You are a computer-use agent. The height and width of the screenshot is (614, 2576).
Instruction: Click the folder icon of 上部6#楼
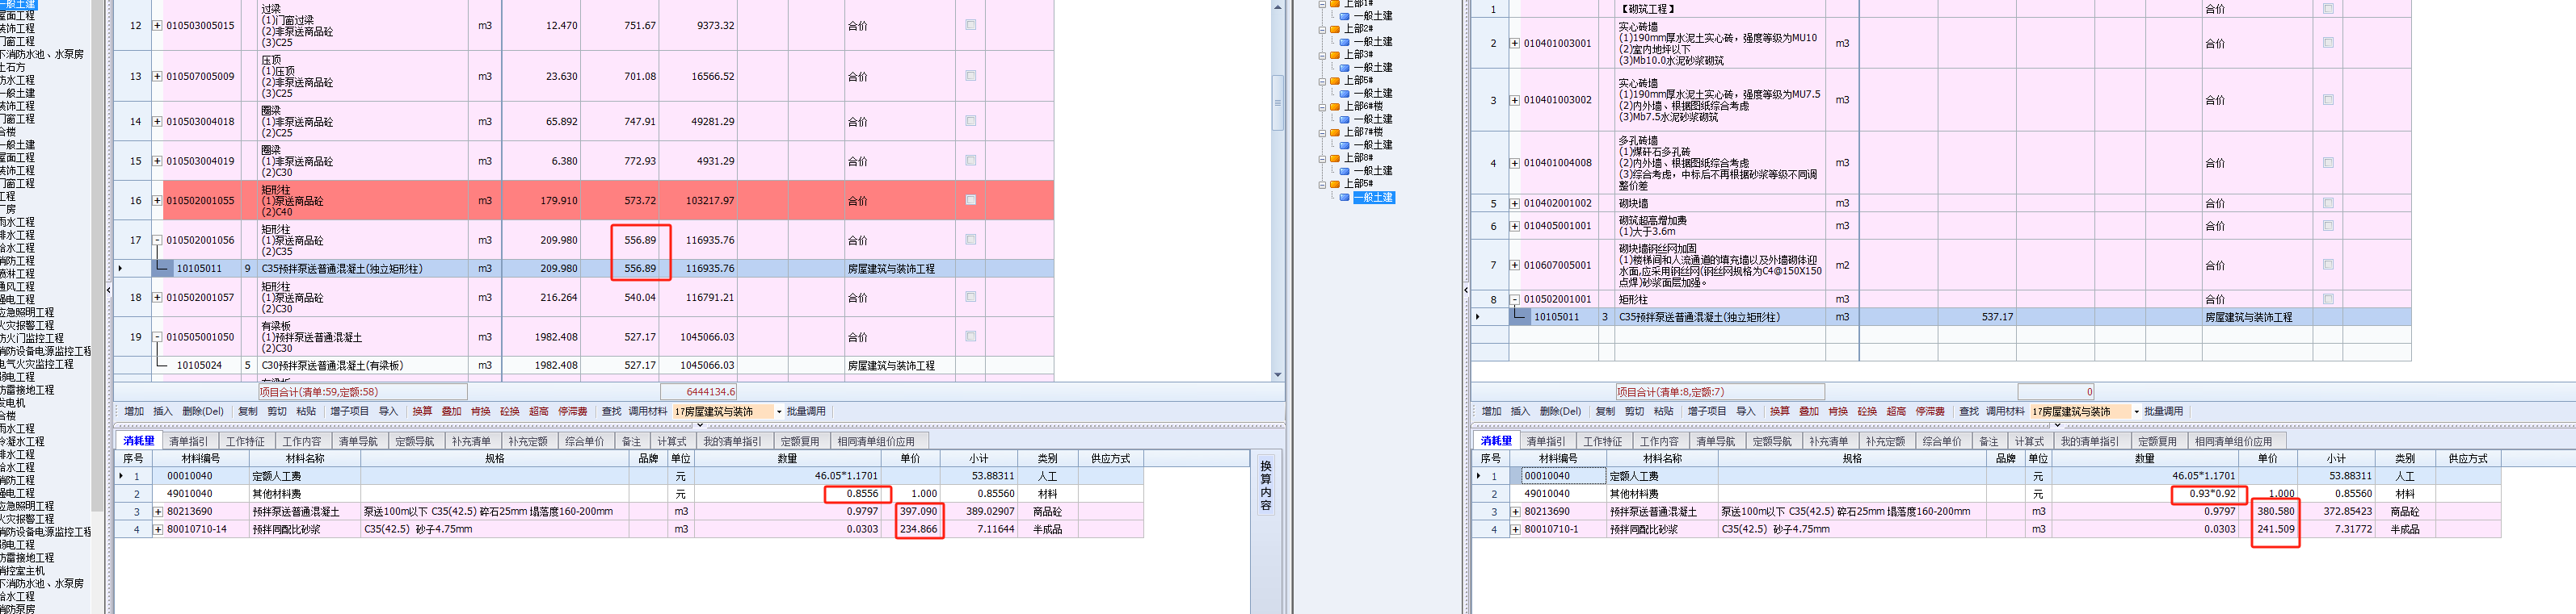[x=1335, y=106]
